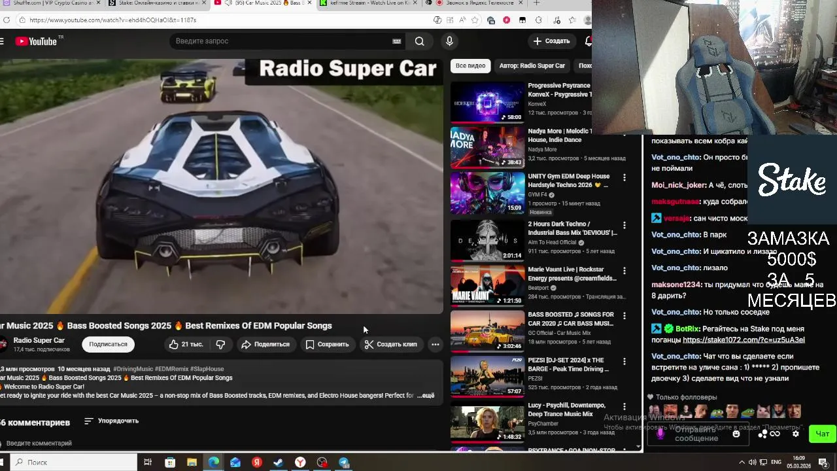Open options menu for 2 Hours Dark Techno video
Viewport: 837px width, 471px height.
624,225
